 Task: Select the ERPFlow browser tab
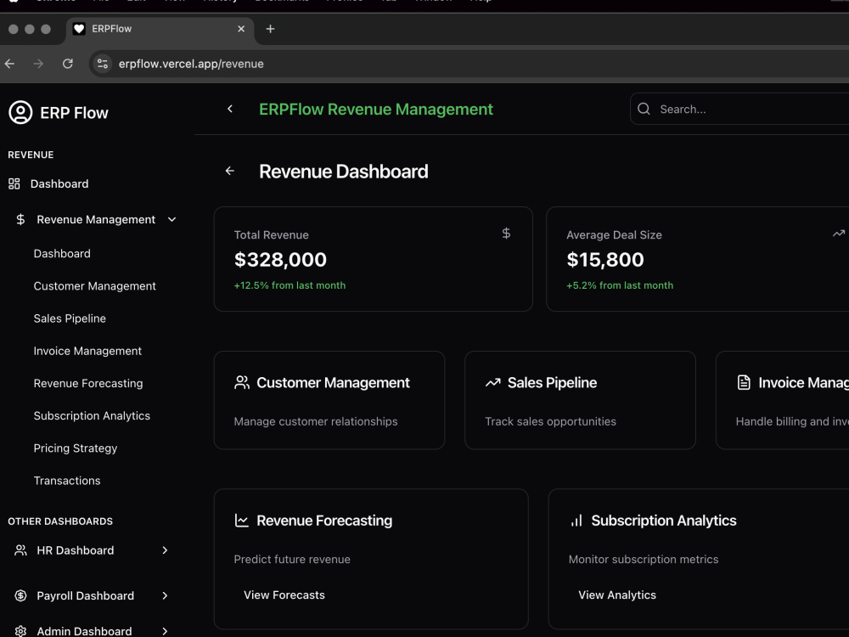160,29
